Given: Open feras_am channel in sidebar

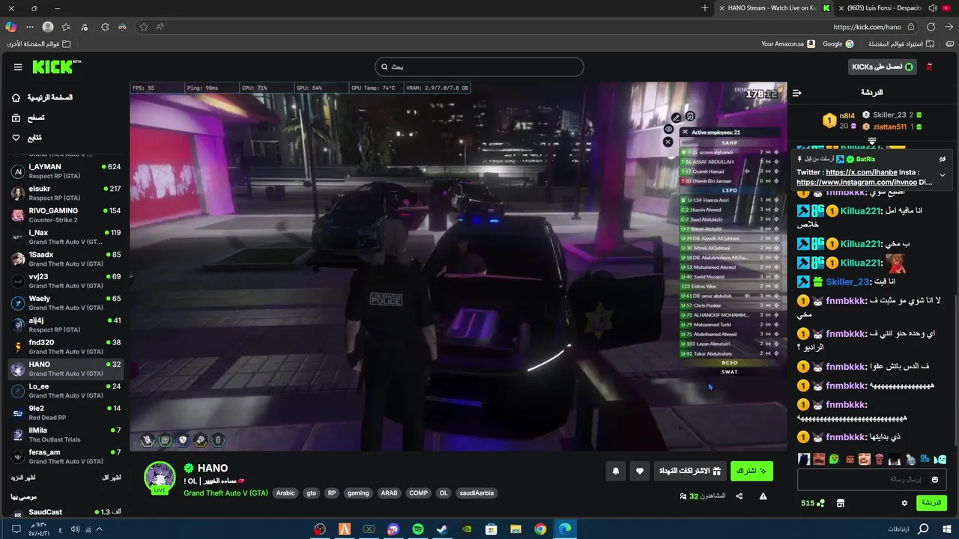Looking at the screenshot, I should pyautogui.click(x=64, y=456).
